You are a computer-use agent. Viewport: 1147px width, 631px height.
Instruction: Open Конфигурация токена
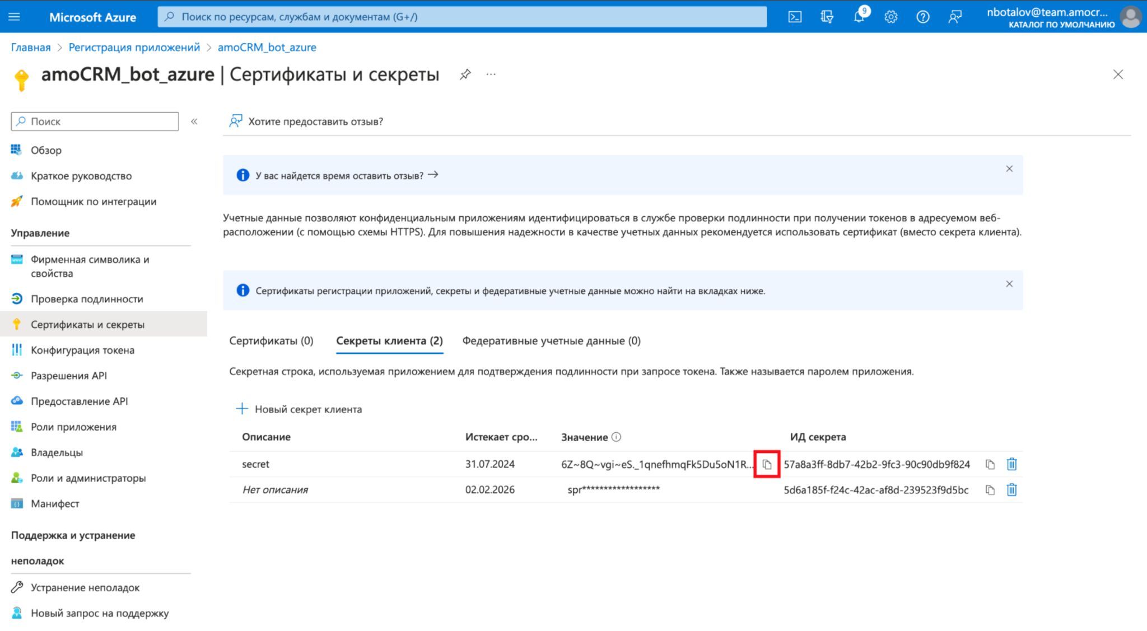82,350
